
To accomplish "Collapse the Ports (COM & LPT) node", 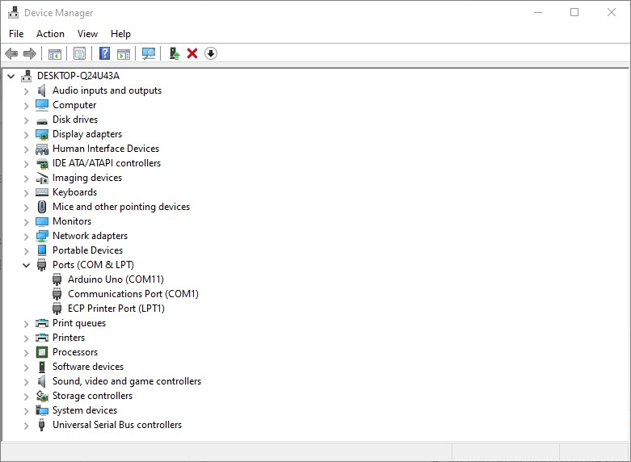I will click(x=26, y=265).
